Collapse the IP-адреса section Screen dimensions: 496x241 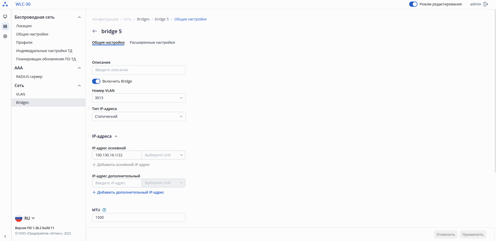116,136
